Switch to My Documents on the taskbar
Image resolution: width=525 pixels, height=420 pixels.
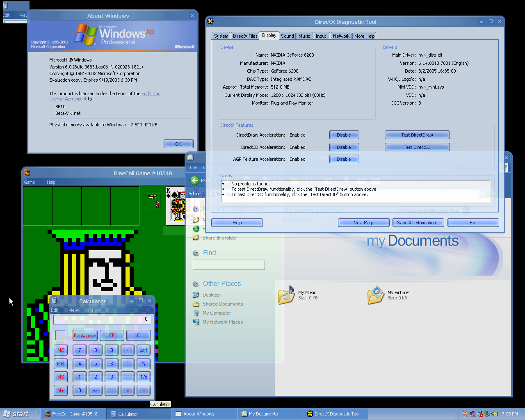pos(270,414)
